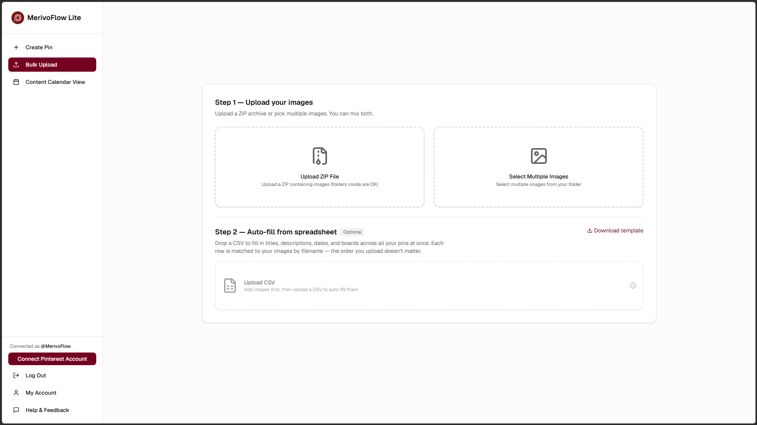Click the Optional badge next to Step 2

(x=352, y=232)
